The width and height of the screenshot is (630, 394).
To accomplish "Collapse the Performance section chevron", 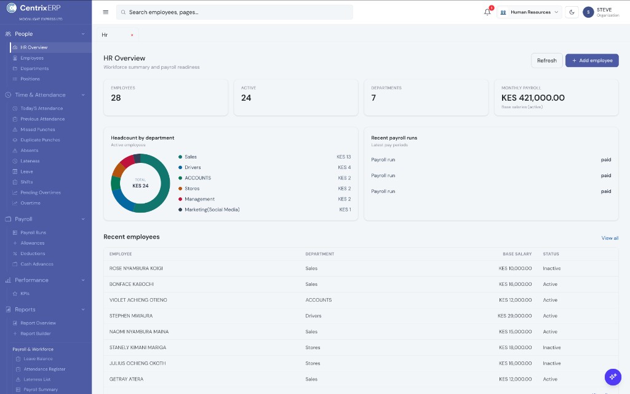I will [x=83, y=280].
